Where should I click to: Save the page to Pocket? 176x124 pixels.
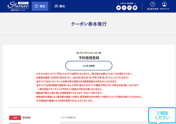135,8
